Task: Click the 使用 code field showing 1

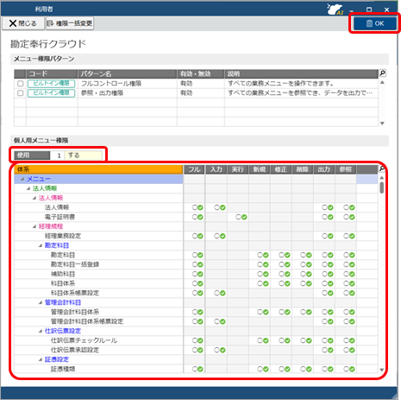Action: [57, 156]
